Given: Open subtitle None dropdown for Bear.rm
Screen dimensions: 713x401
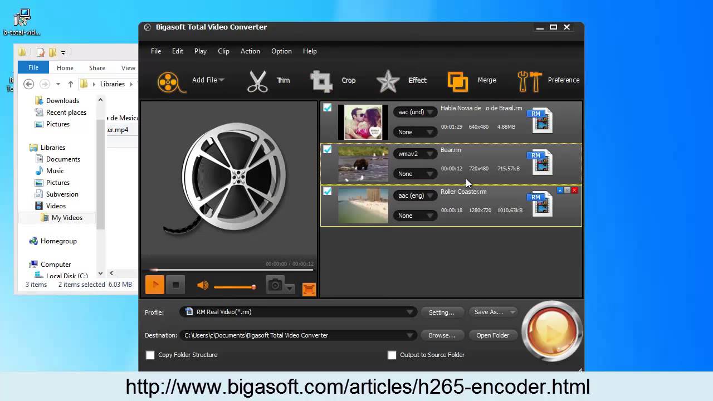Looking at the screenshot, I should 416,174.
